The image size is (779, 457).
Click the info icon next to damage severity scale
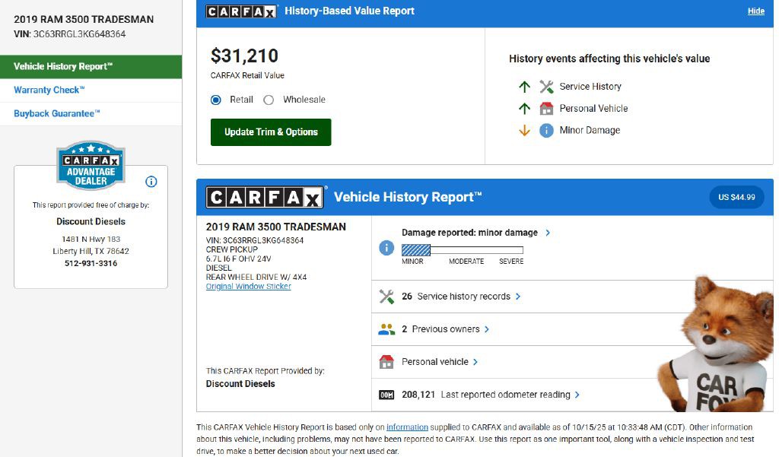tap(386, 248)
